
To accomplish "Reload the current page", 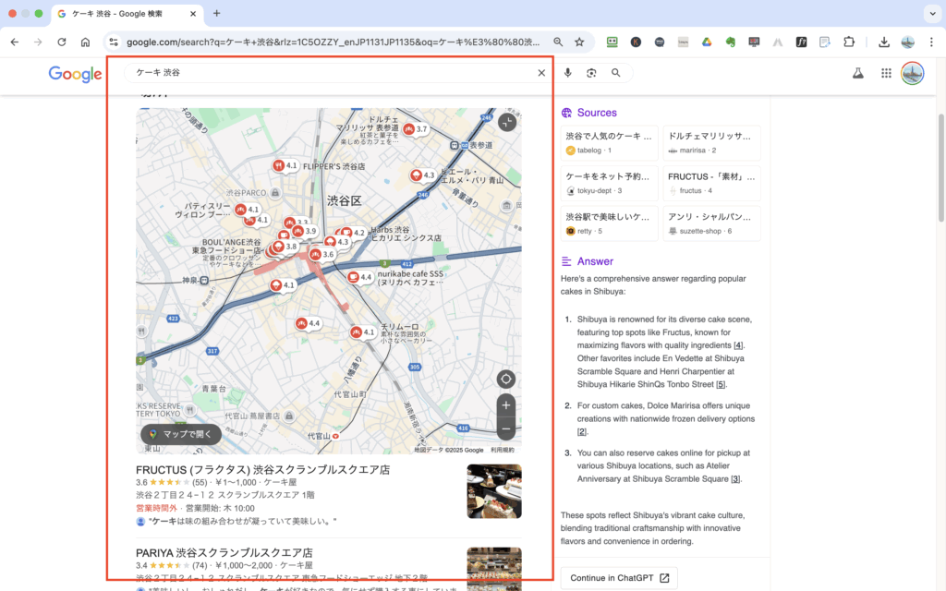I will 62,42.
